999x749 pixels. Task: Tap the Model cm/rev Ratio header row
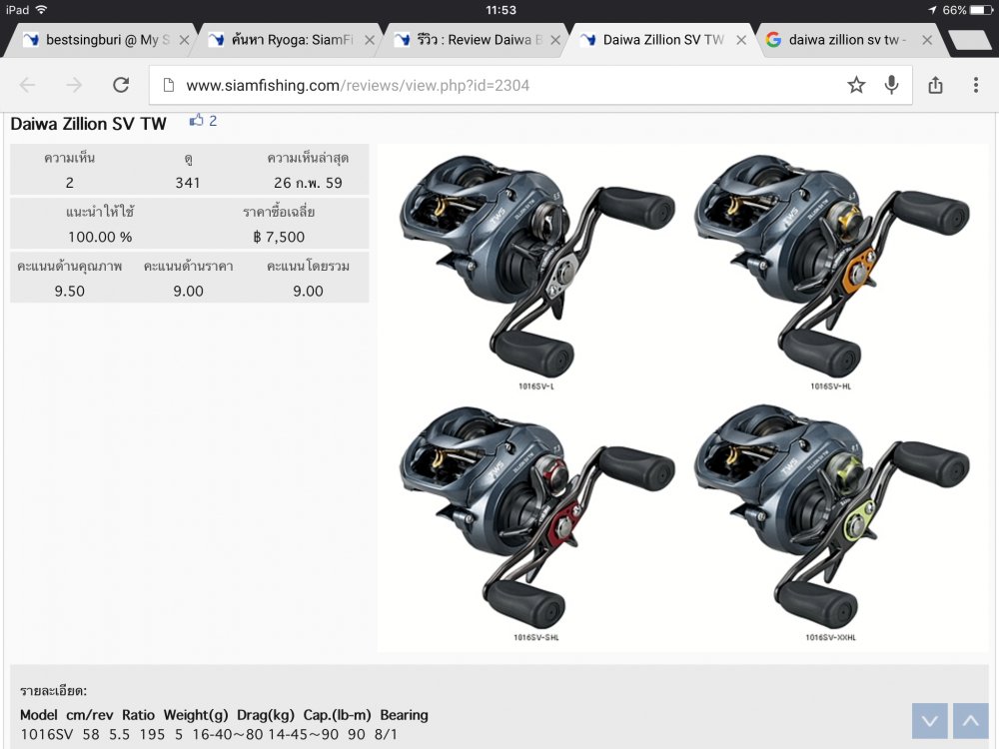pos(224,715)
